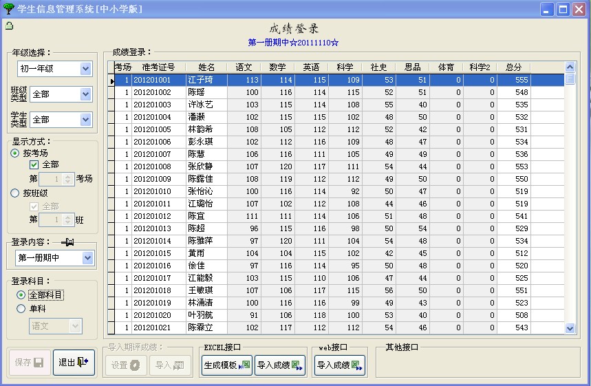Select the 全部科目 radio button

point(21,294)
